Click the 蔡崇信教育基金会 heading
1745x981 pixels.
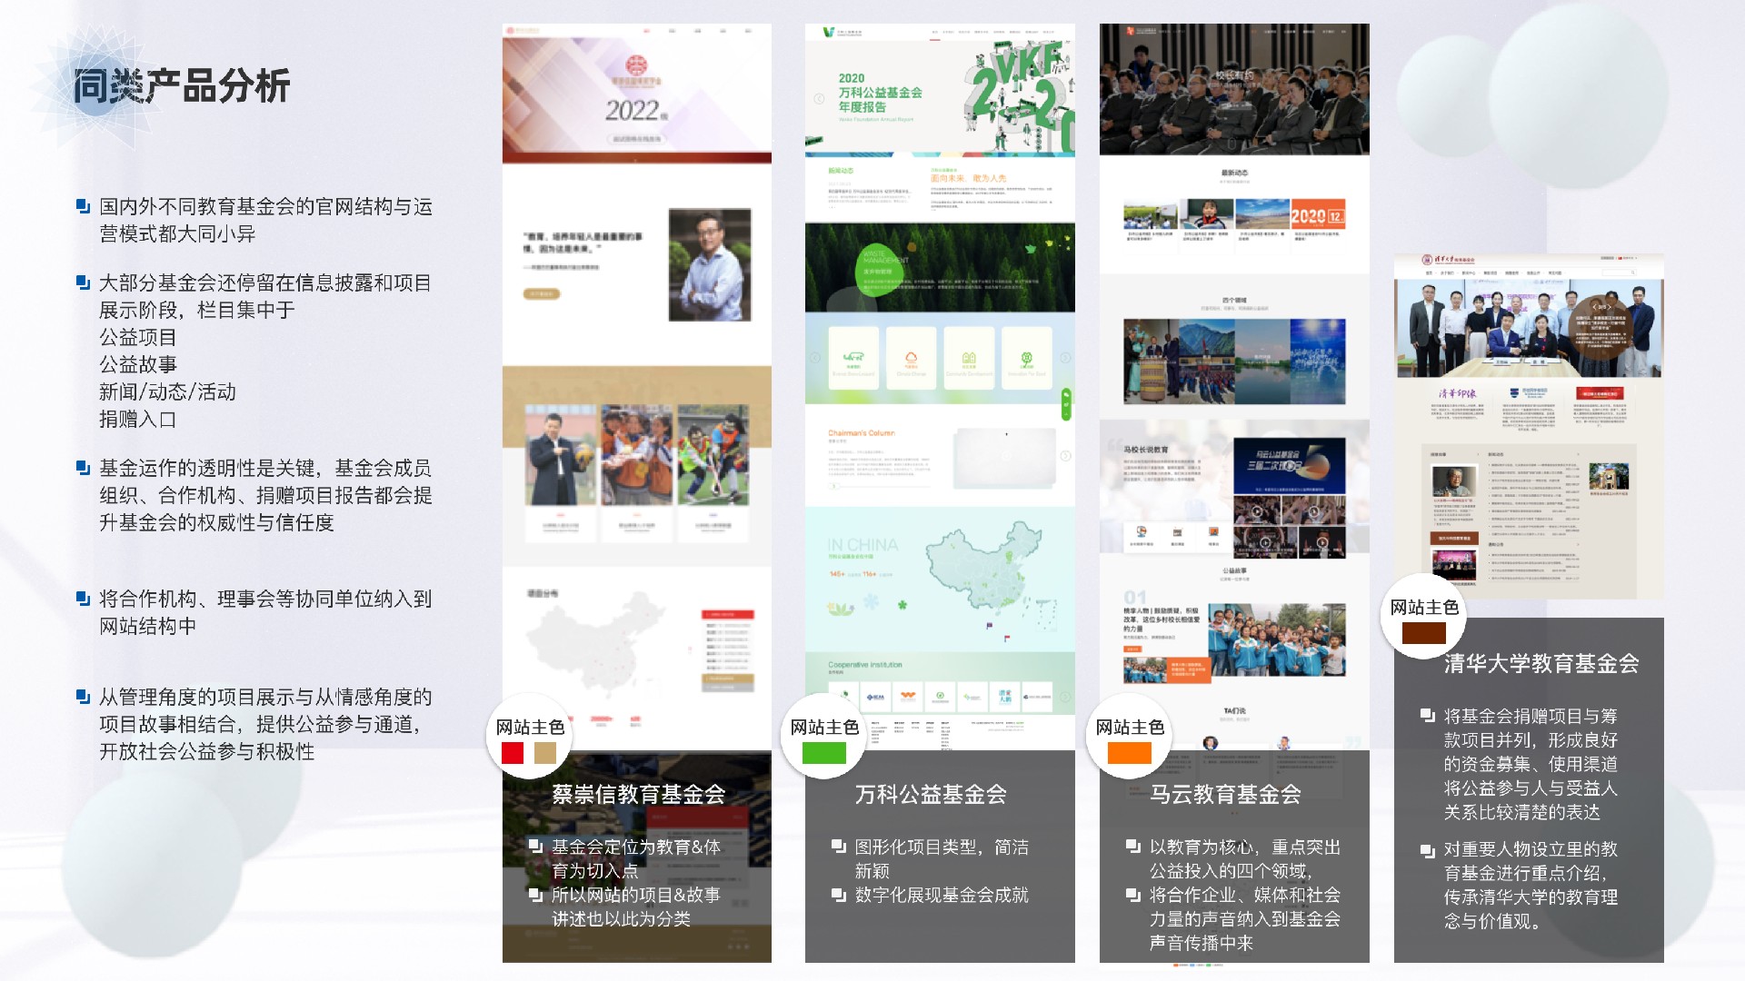click(639, 795)
